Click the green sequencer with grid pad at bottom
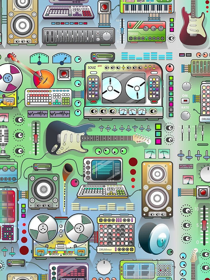The height and width of the screenshot is (280, 210). click(x=147, y=270)
